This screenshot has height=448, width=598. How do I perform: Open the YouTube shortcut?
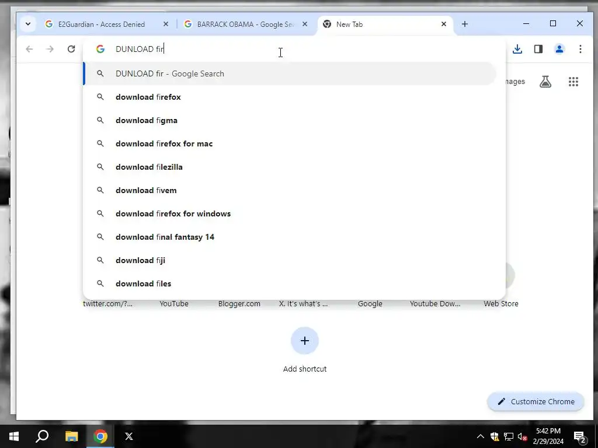click(174, 303)
